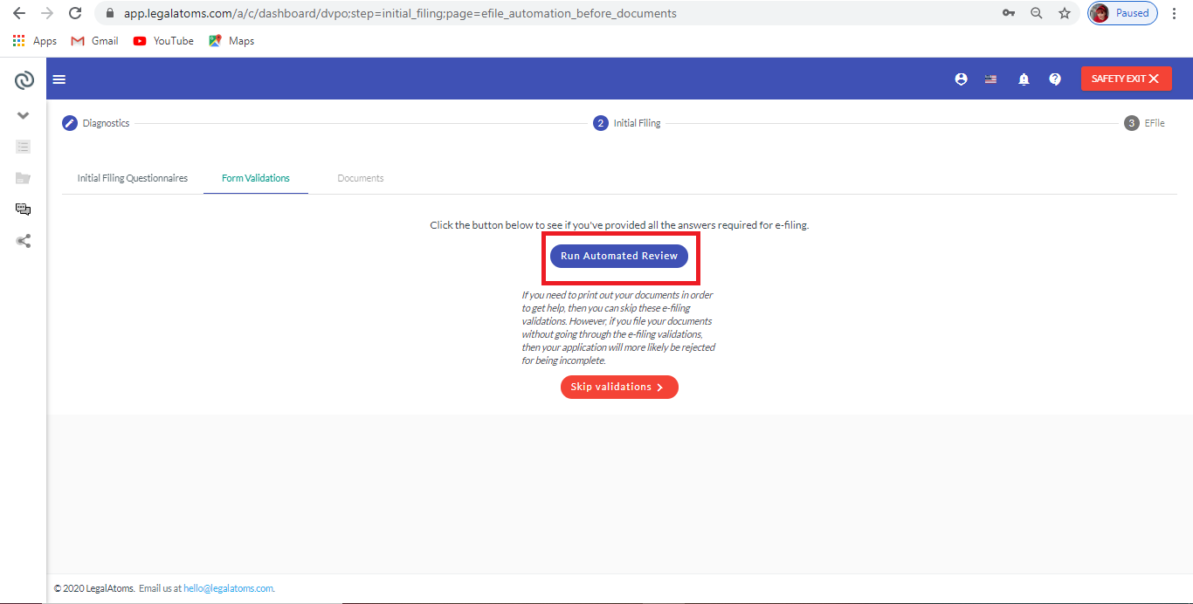The height and width of the screenshot is (604, 1193).
Task: Open the YouTube bookmark
Action: click(x=163, y=41)
